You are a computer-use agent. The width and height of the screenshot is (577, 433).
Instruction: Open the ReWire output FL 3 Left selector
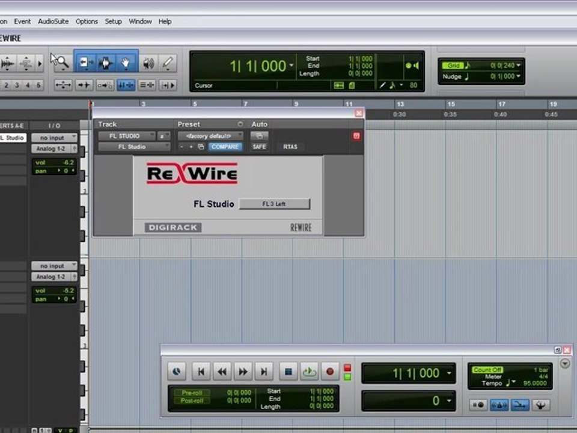275,204
